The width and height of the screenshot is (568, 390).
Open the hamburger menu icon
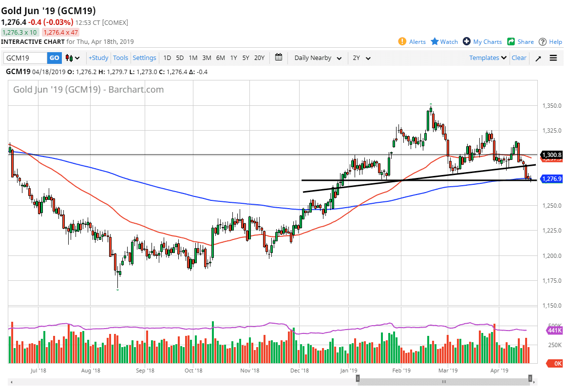tap(553, 58)
